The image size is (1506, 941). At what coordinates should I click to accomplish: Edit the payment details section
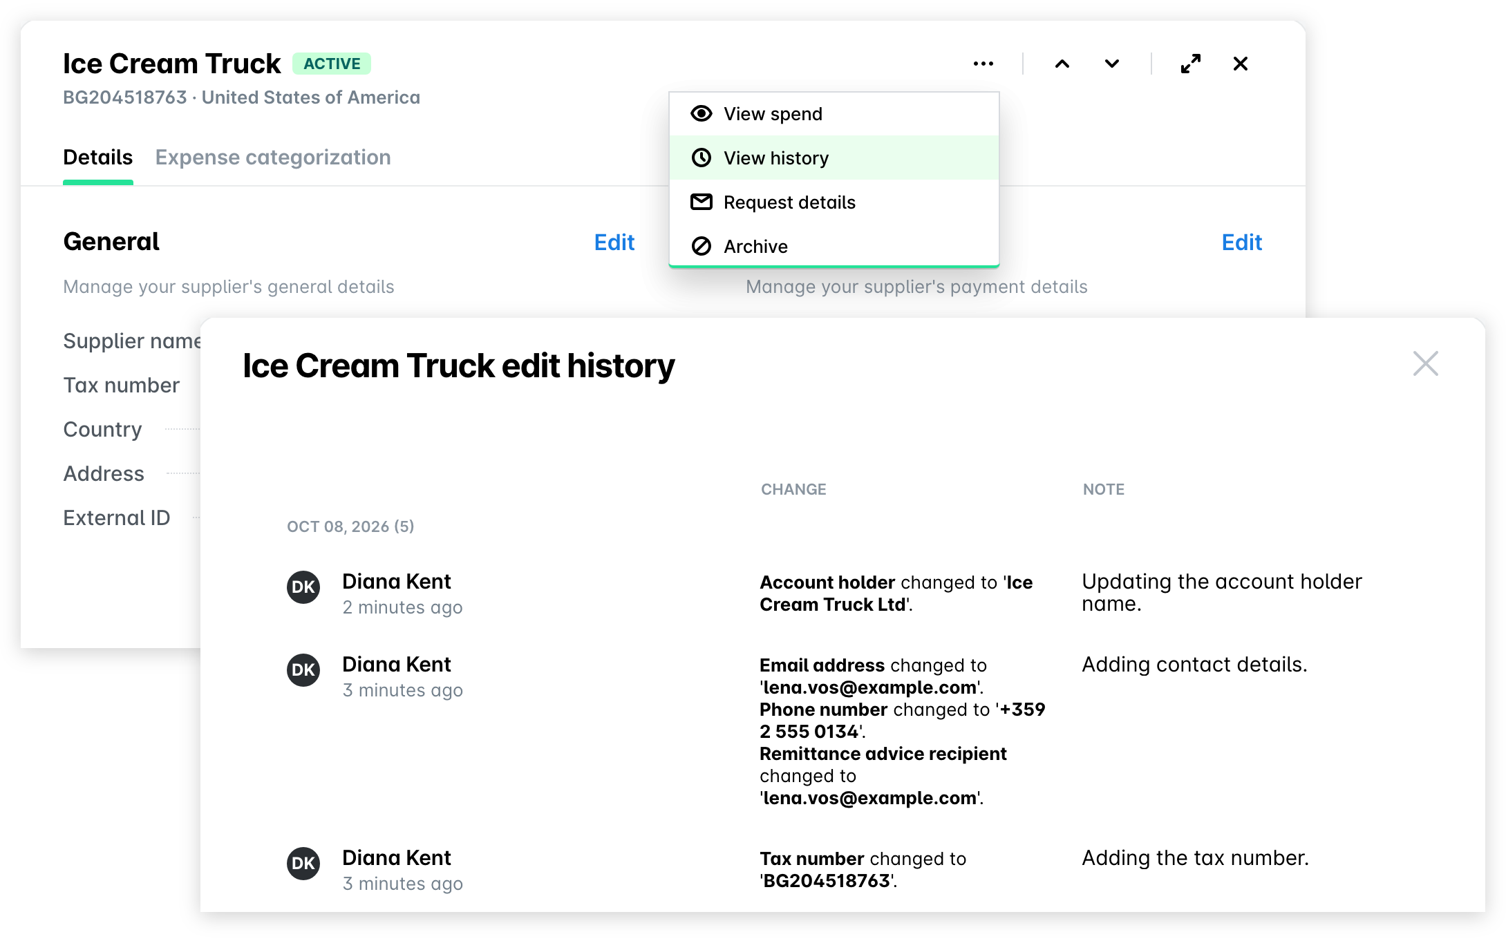(x=1241, y=243)
